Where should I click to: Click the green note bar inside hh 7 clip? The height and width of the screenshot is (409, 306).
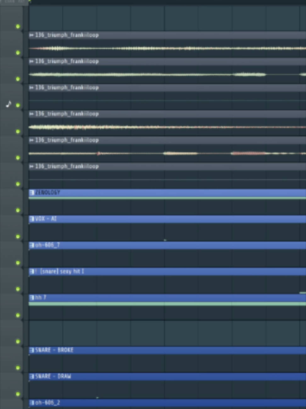(167, 304)
